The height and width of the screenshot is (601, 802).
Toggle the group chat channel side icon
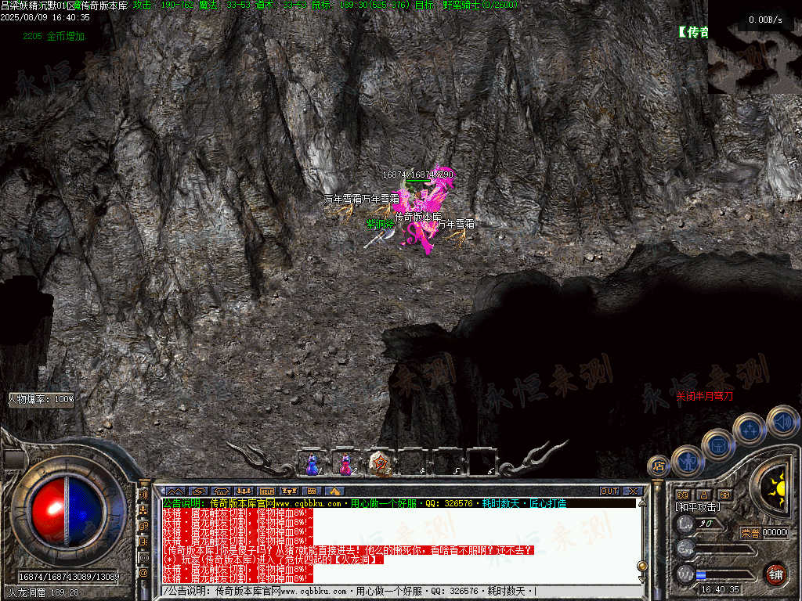coord(144,510)
